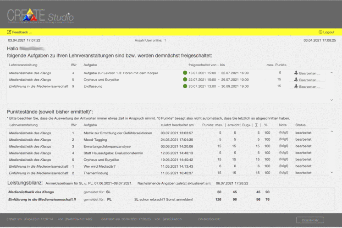
Task: Click edit icon in Orpheus und Eurydike row
Action: (x=296, y=80)
